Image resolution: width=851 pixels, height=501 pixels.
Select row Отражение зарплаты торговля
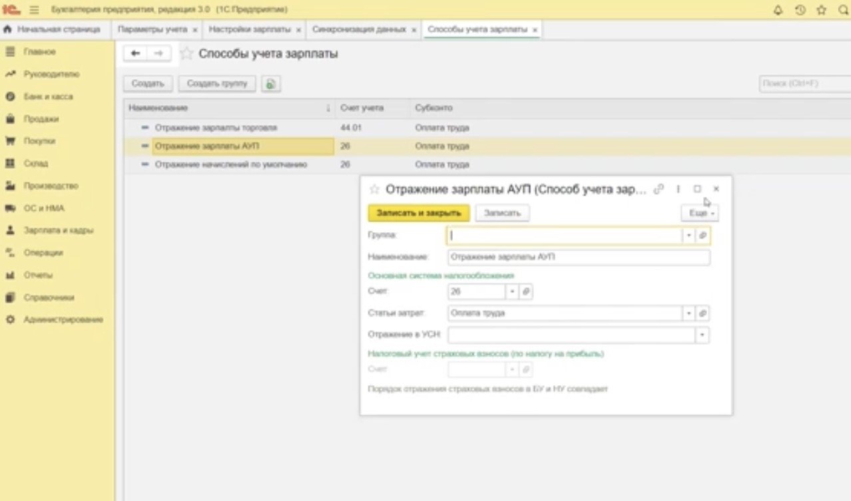point(216,128)
